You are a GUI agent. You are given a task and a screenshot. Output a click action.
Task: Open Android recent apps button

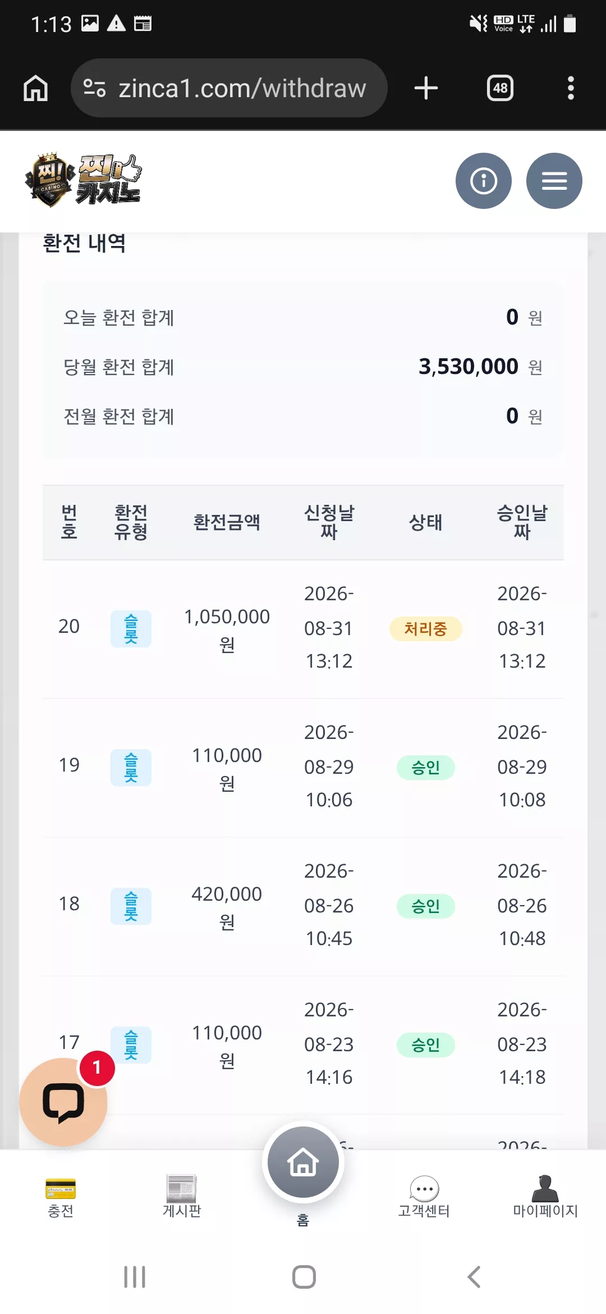[x=135, y=1277]
